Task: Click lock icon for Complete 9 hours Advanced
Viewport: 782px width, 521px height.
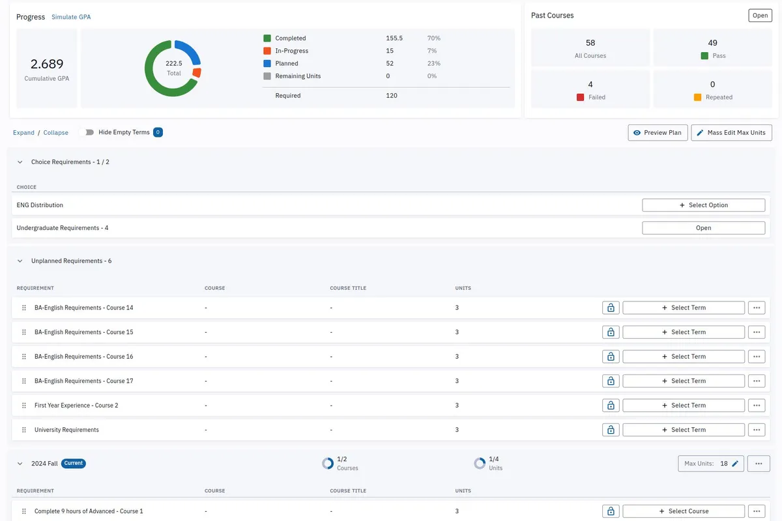Action: click(611, 511)
